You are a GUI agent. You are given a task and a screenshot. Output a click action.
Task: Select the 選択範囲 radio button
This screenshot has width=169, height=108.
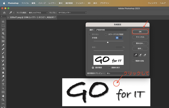[93, 67]
